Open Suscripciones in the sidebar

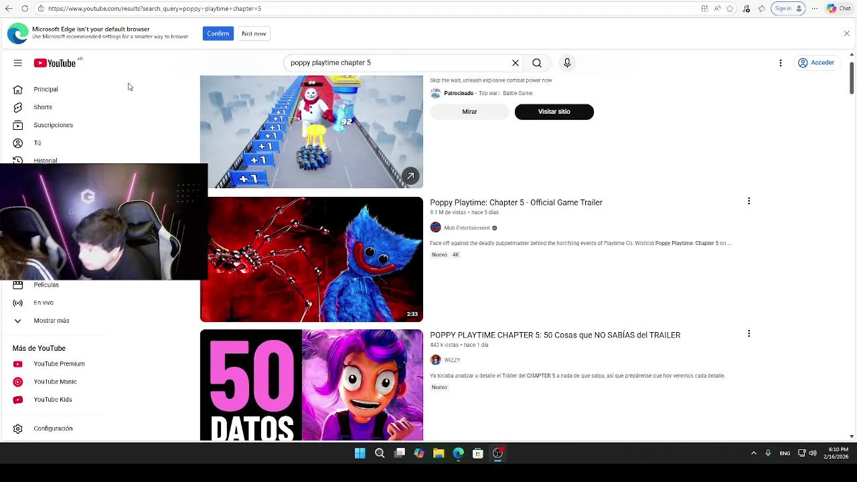(x=53, y=125)
